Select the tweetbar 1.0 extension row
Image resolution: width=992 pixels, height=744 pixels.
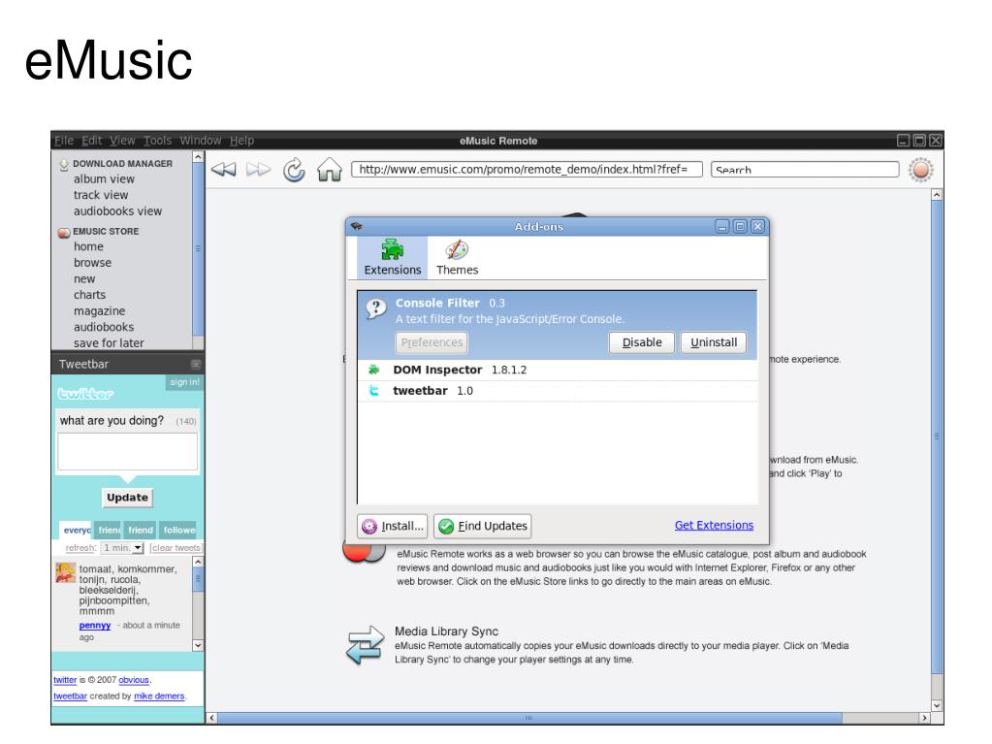point(558,391)
